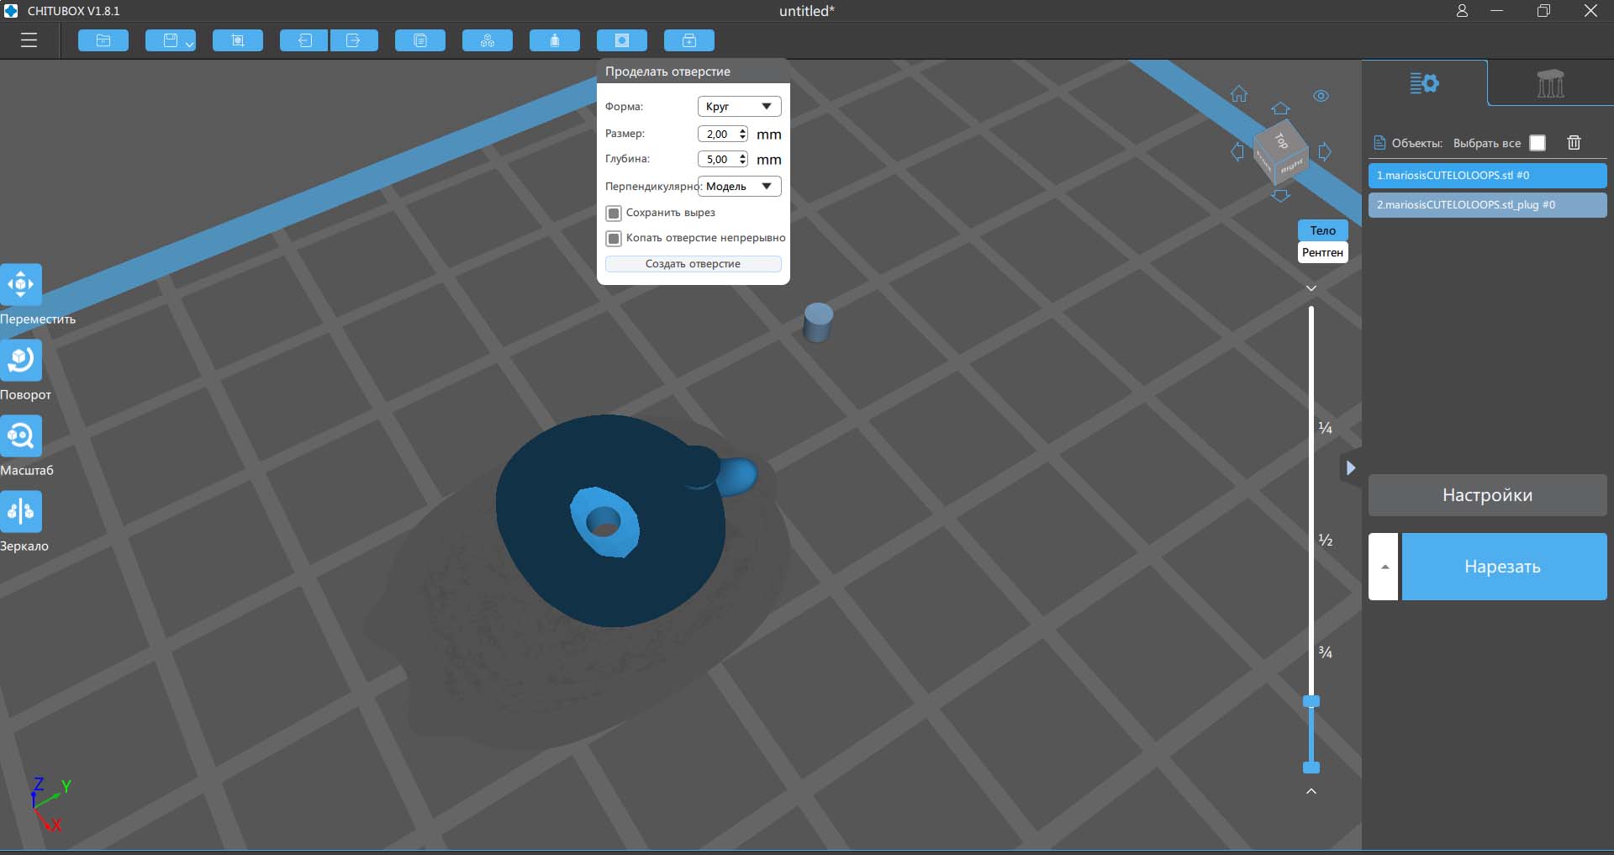Viewport: 1614px width, 855px height.
Task: Select the Move (Переместить) tool
Action: pyautogui.click(x=21, y=284)
